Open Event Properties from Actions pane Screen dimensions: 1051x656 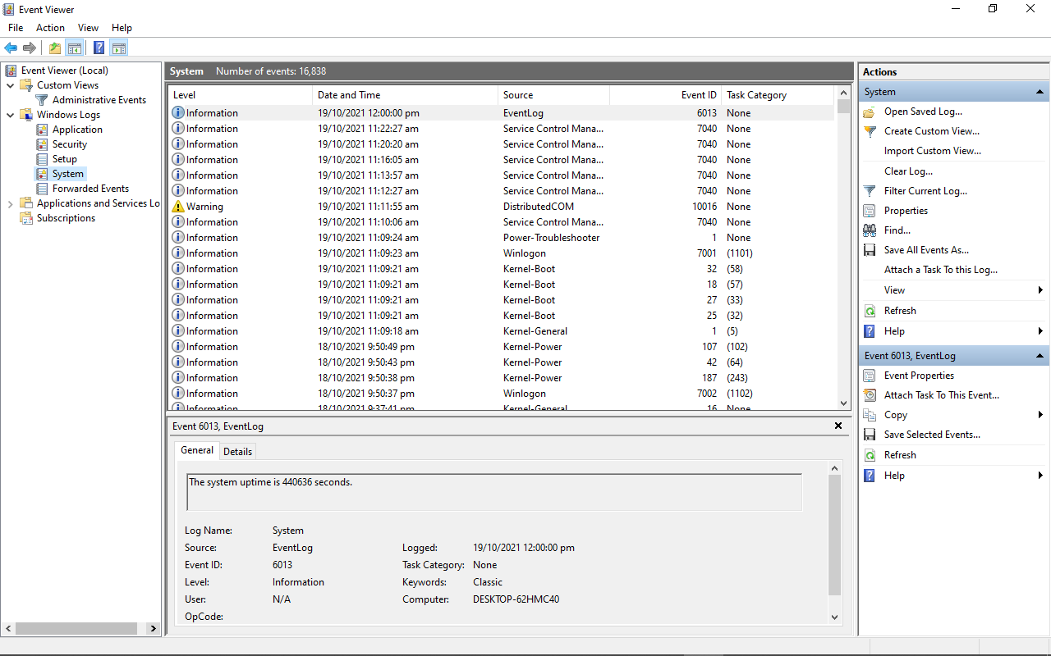click(x=919, y=376)
